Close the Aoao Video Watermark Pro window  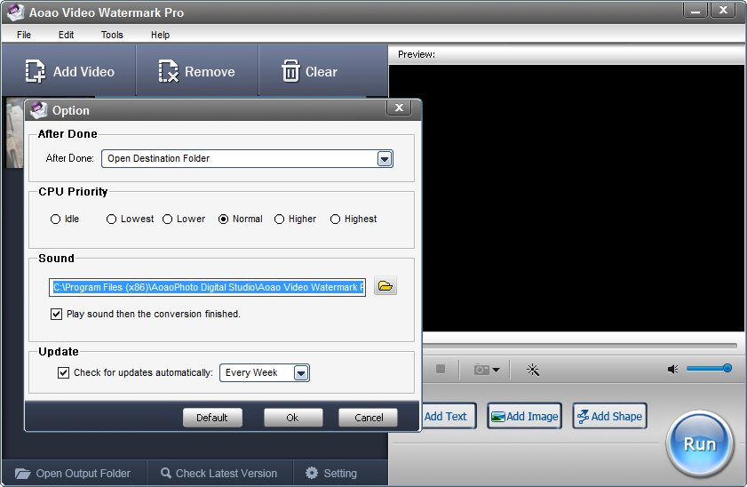[x=723, y=11]
